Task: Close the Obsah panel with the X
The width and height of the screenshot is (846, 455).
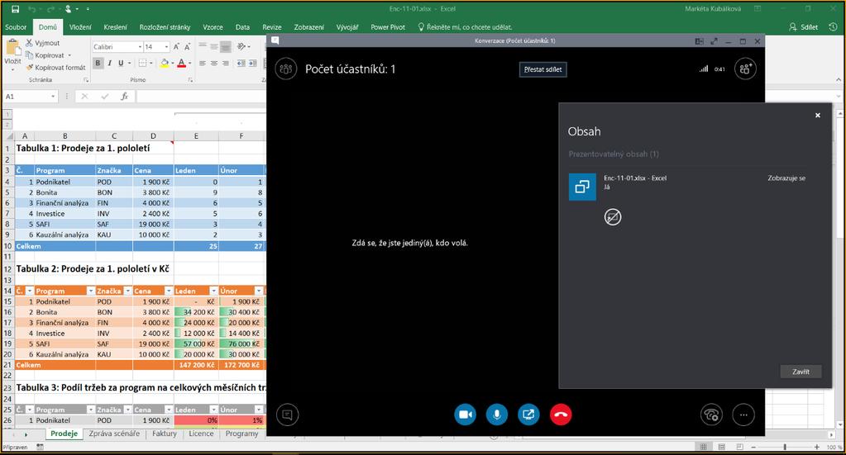Action: coord(817,116)
